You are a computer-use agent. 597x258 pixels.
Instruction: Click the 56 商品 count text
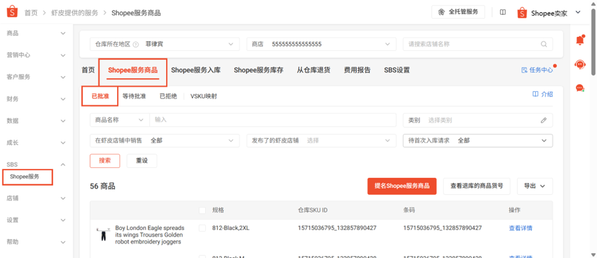(x=103, y=186)
